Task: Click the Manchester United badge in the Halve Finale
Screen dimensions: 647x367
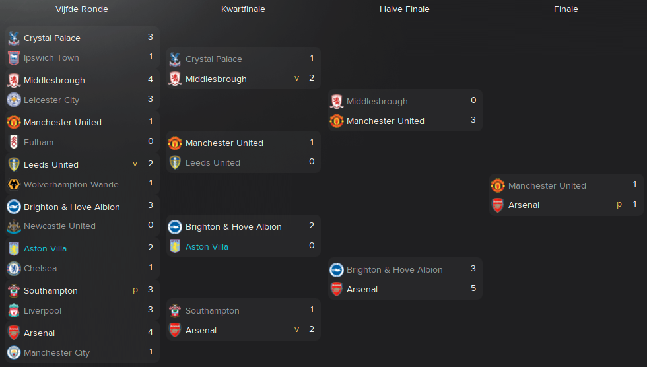Action: tap(336, 121)
